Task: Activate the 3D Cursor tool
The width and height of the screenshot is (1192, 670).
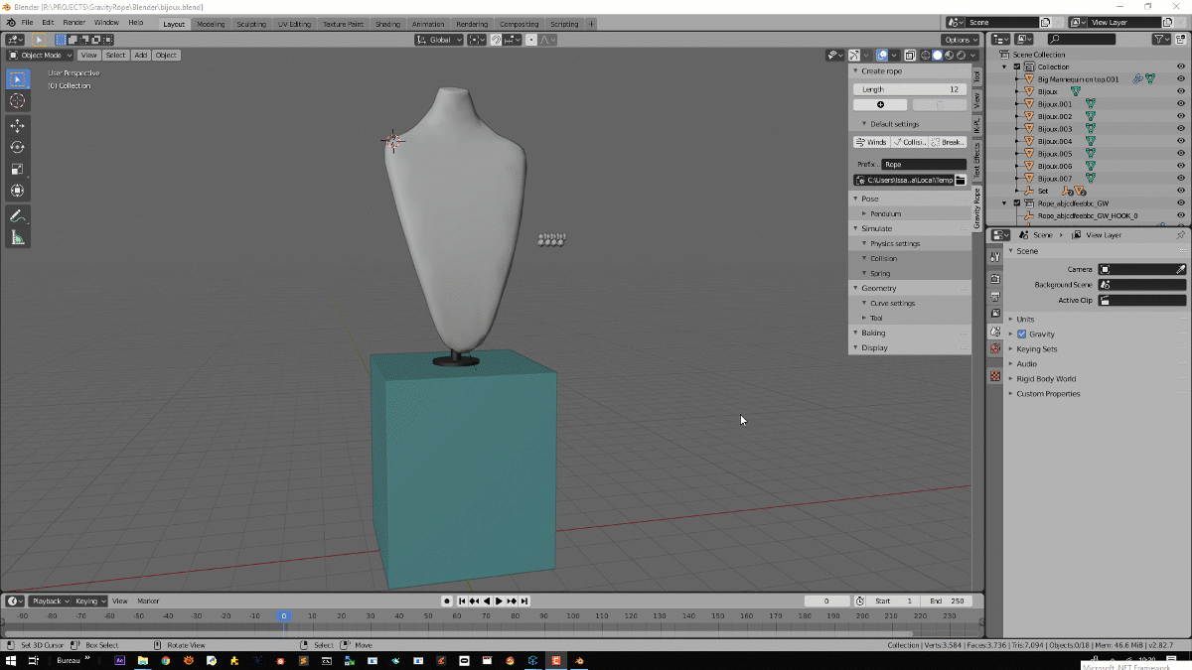Action: tap(17, 101)
